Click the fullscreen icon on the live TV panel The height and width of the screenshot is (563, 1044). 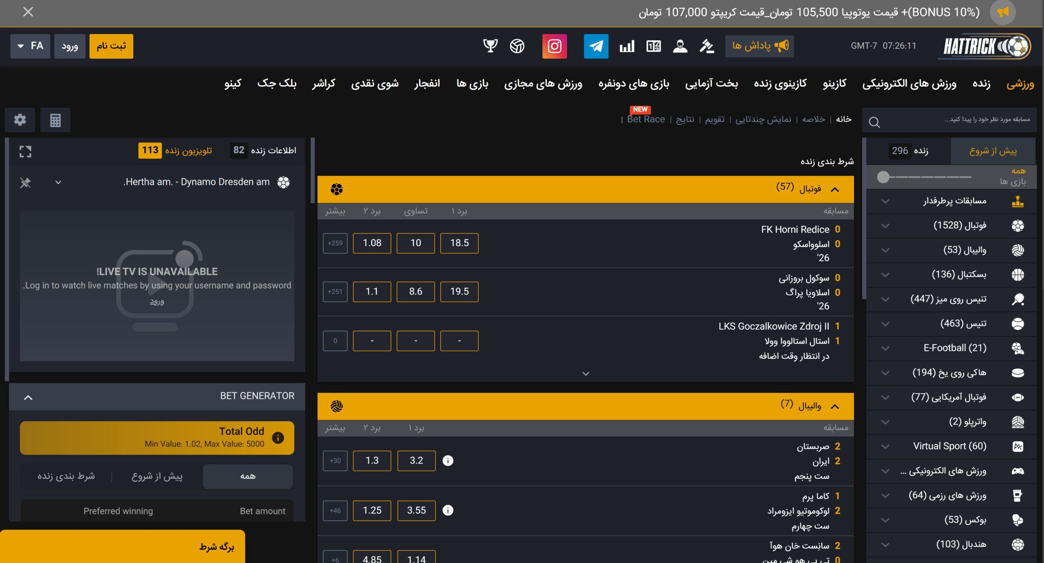click(25, 151)
